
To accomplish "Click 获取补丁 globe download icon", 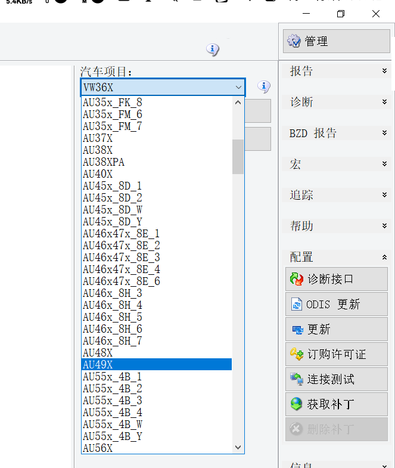I will click(x=296, y=404).
